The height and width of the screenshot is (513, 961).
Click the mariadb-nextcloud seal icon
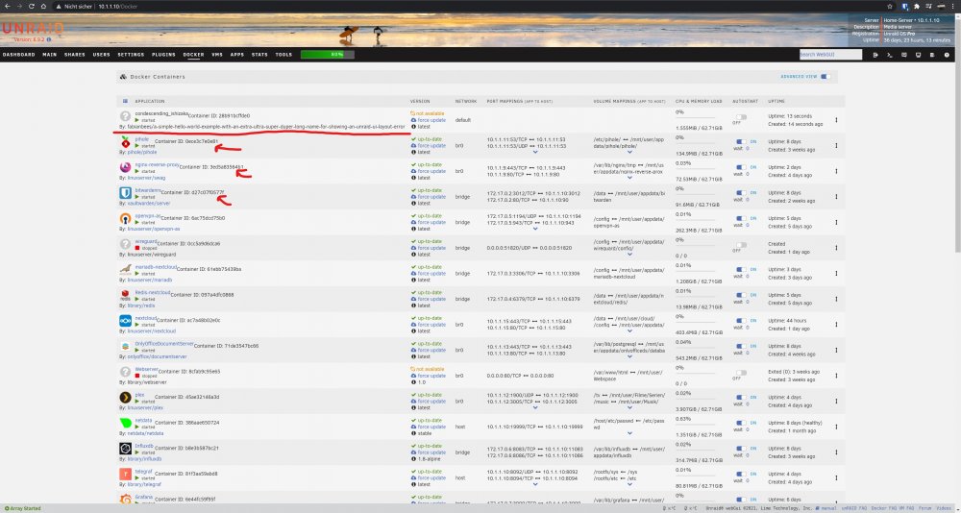tap(125, 270)
